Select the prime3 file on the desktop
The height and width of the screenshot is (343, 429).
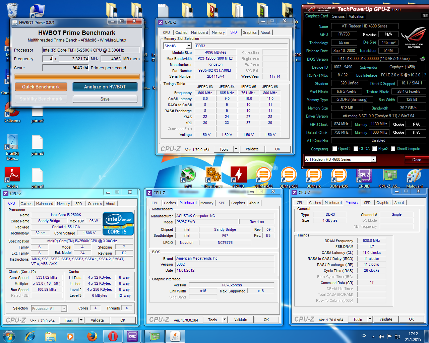click(x=37, y=145)
